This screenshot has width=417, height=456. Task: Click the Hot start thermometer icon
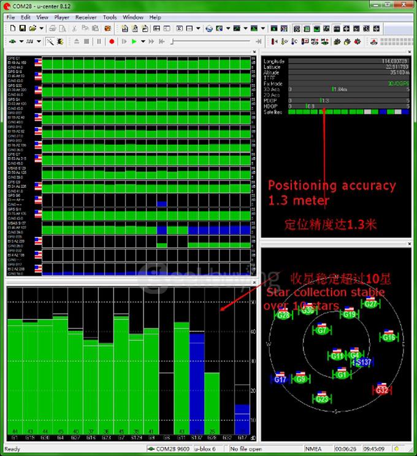(274, 41)
